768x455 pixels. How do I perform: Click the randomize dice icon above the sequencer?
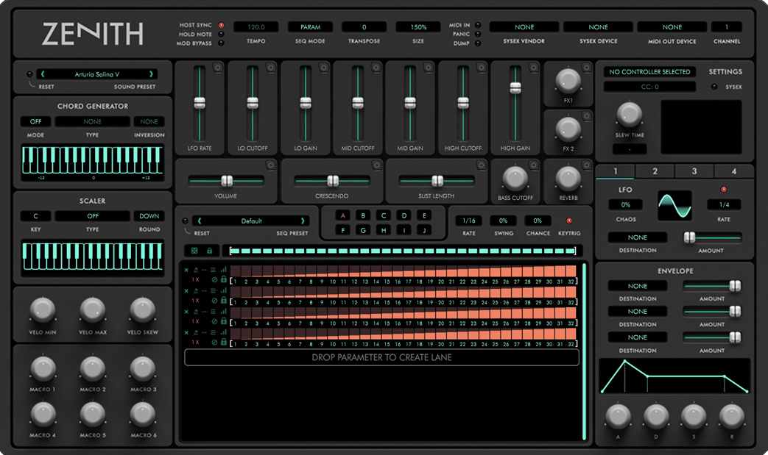(x=194, y=251)
